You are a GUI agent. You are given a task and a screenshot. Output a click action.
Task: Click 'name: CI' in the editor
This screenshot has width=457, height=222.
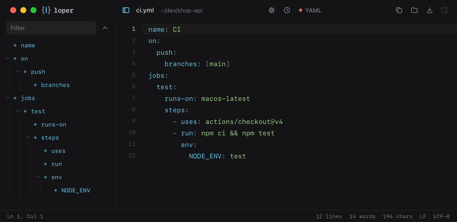[x=165, y=30]
